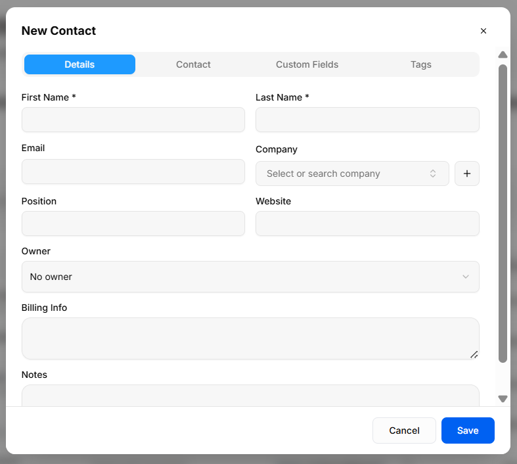517x464 pixels.
Task: Click the Billing Info label
Action: [44, 308]
